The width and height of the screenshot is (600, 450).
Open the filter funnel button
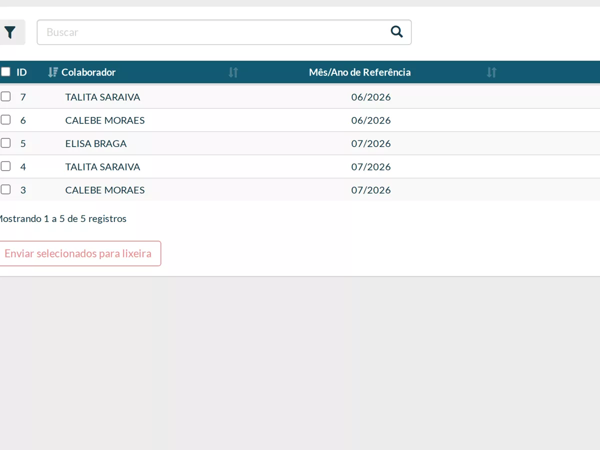pyautogui.click(x=10, y=32)
